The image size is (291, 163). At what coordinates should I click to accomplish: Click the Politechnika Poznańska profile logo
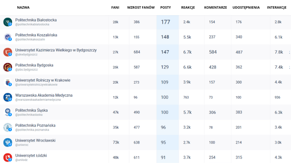7,128
